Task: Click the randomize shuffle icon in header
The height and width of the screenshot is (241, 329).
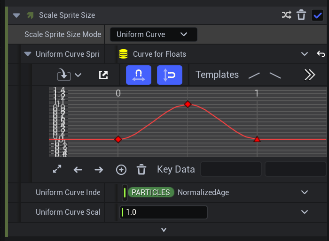Action: click(x=286, y=15)
